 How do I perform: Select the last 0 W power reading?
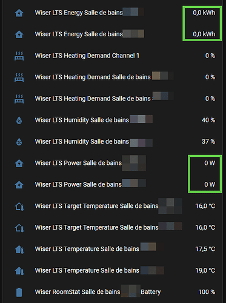pos(210,184)
